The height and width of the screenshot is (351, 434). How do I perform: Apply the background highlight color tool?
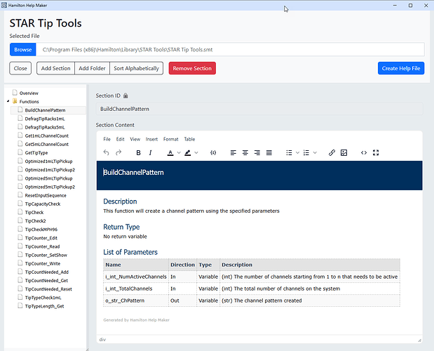[188, 152]
